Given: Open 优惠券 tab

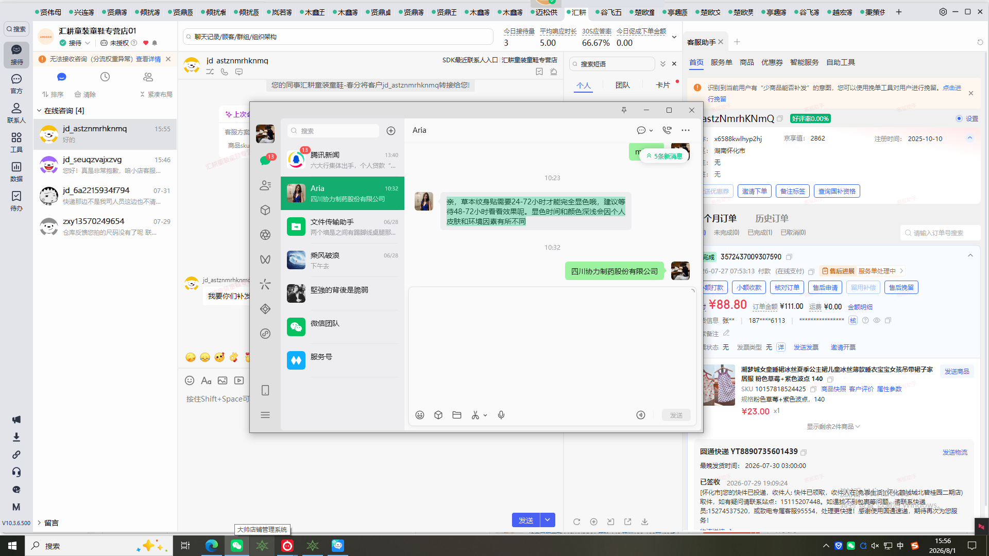Looking at the screenshot, I should pos(772,62).
